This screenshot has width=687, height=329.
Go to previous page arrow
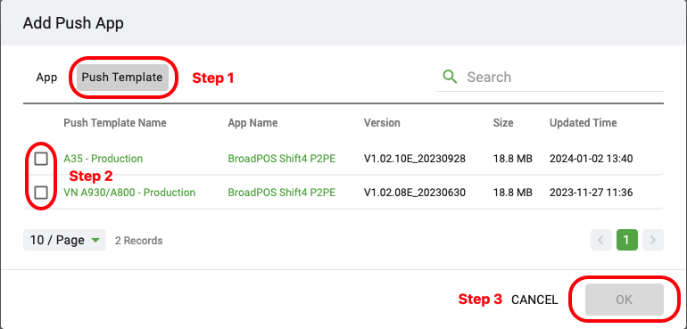[601, 240]
